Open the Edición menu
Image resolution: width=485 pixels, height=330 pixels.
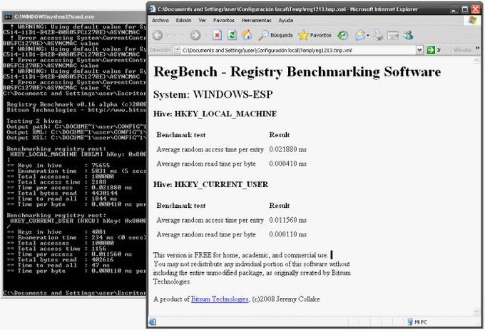183,21
